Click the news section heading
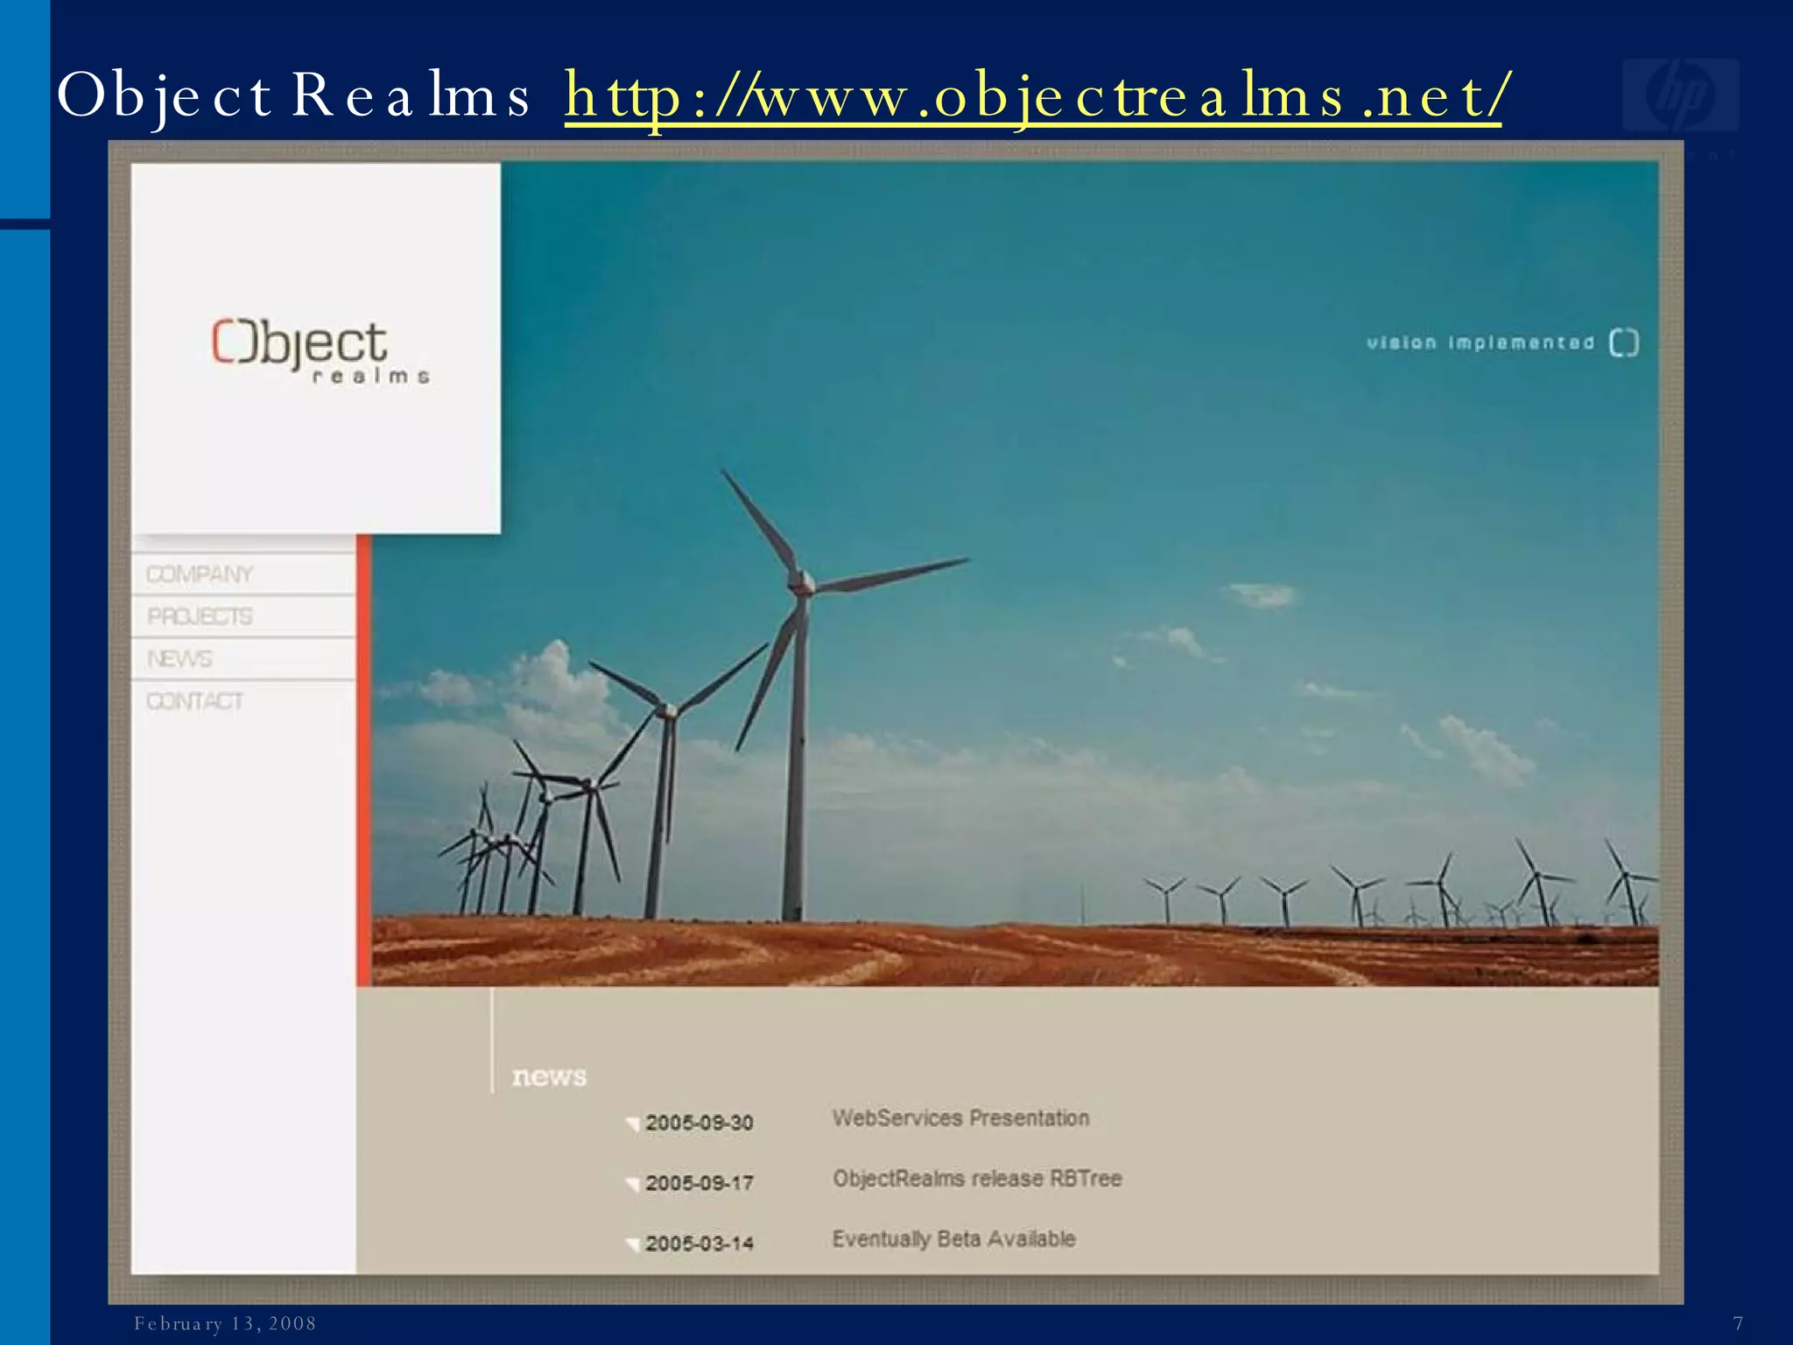This screenshot has width=1793, height=1345. (x=549, y=1076)
